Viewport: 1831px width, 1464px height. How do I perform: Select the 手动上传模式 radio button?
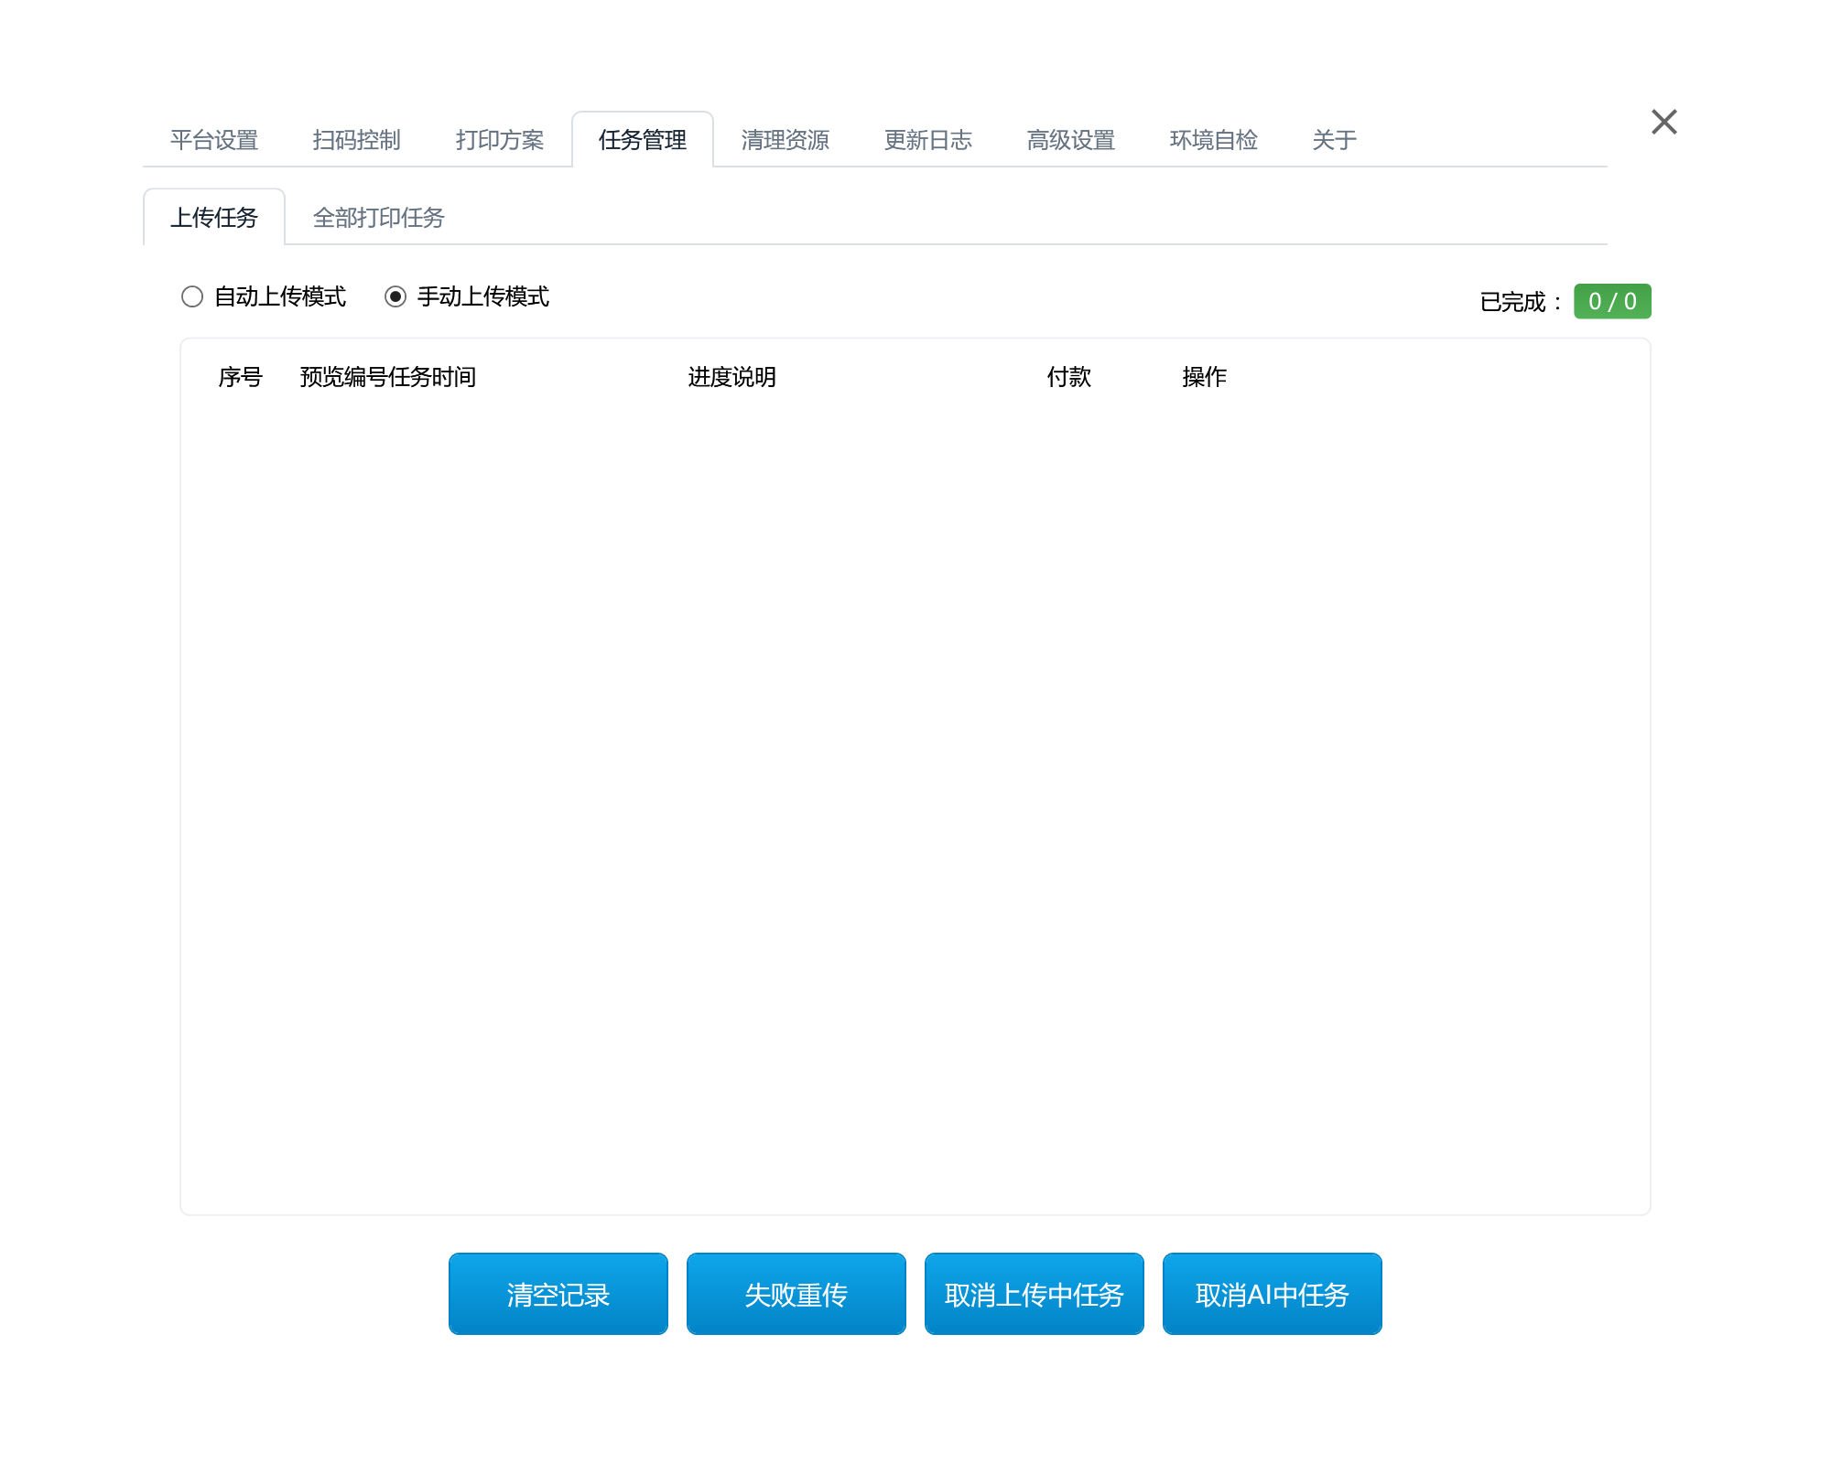pos(395,296)
